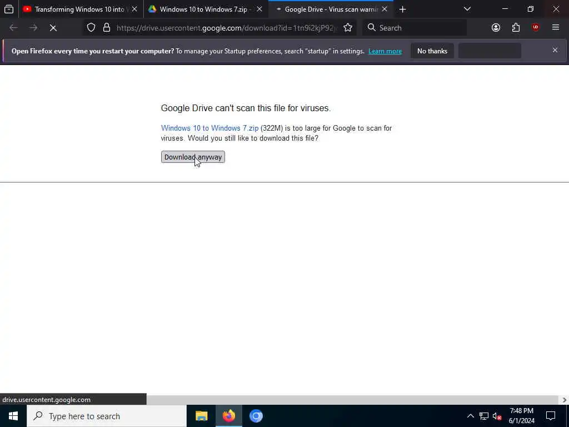Screen dimensions: 569x427
Task: Open Windows notification center icon
Action: pos(551,416)
